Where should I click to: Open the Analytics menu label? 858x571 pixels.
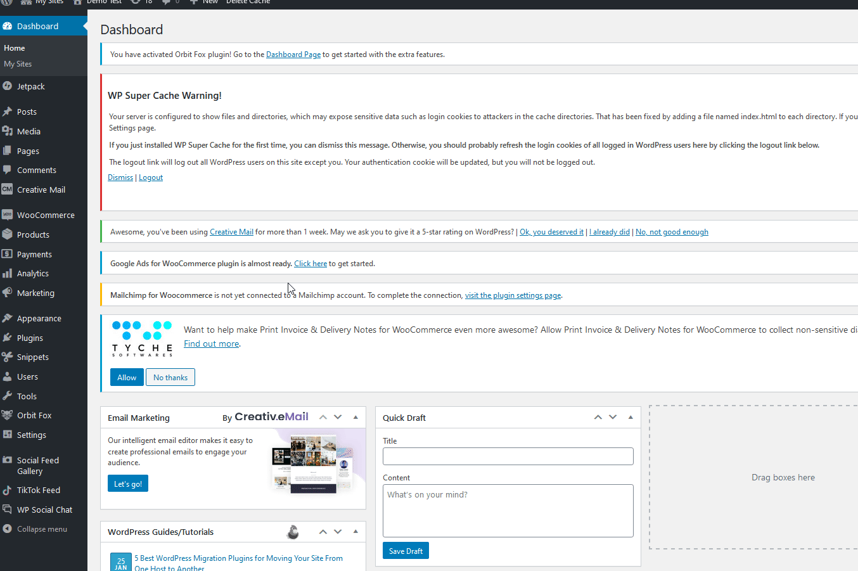tap(33, 273)
